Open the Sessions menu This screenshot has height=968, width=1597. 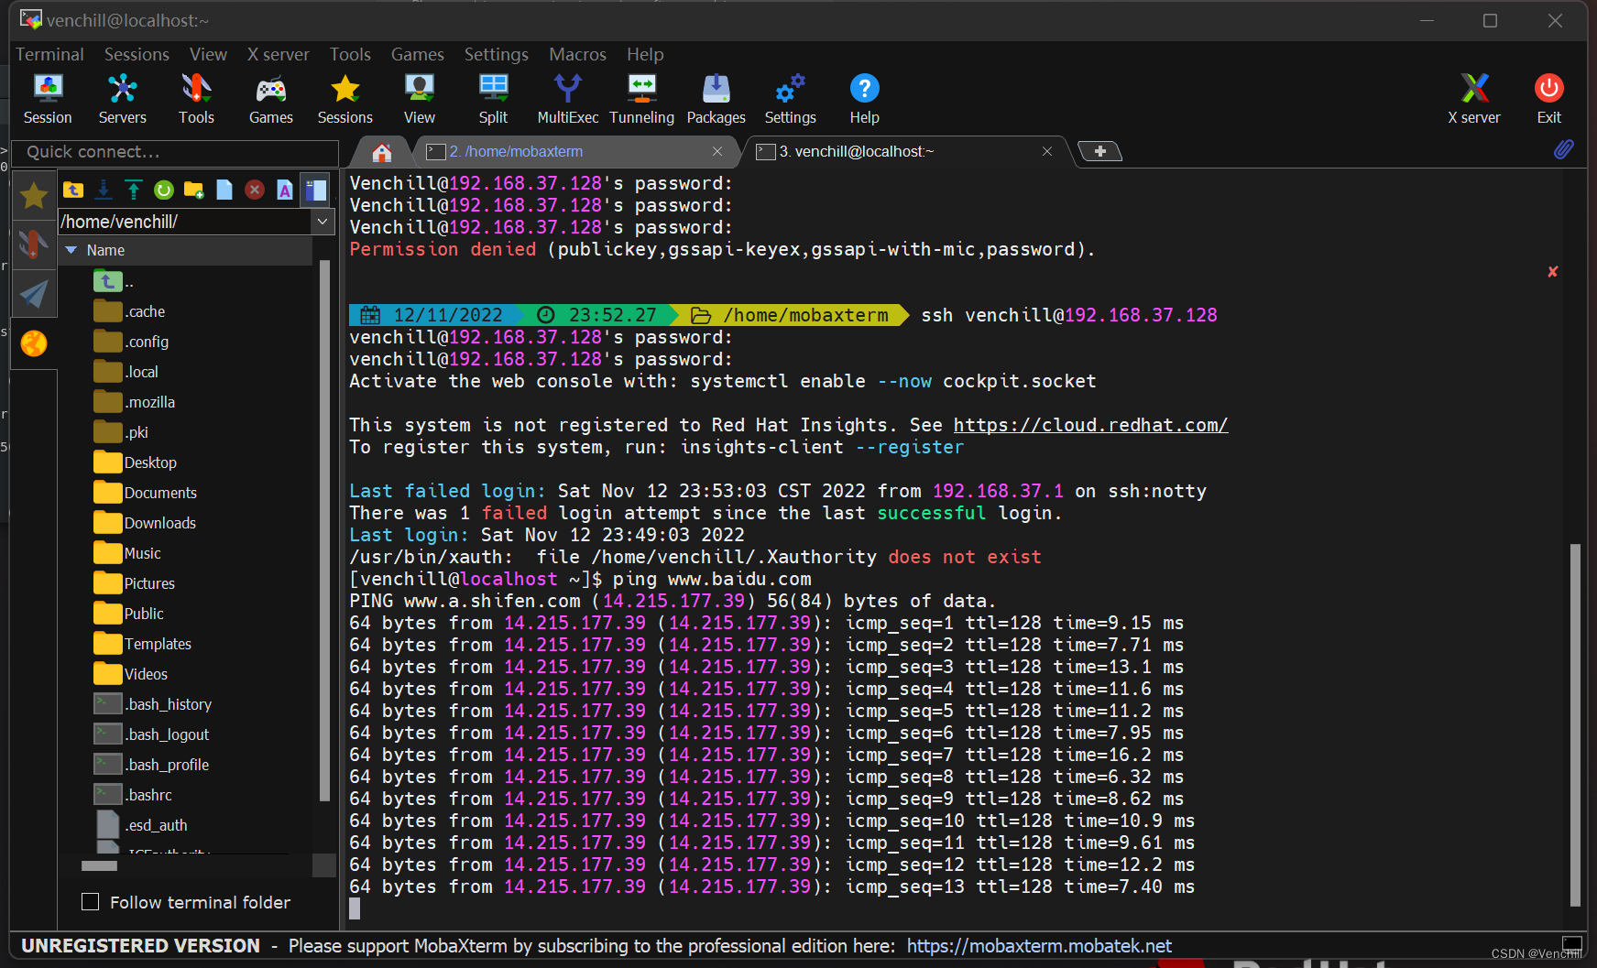[137, 54]
